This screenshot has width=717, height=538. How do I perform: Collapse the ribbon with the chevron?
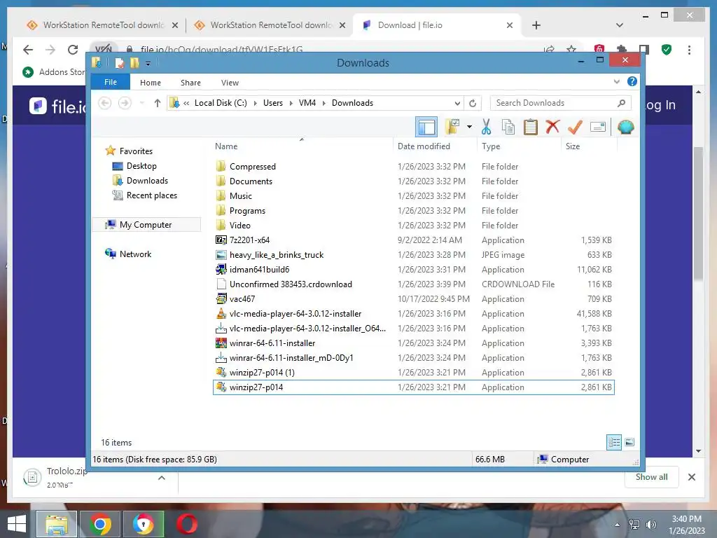point(616,82)
